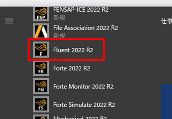Screen dimensions: 172x119
Task: Pick the Forte Simulate 2022 R2 entry
Action: tap(84, 105)
